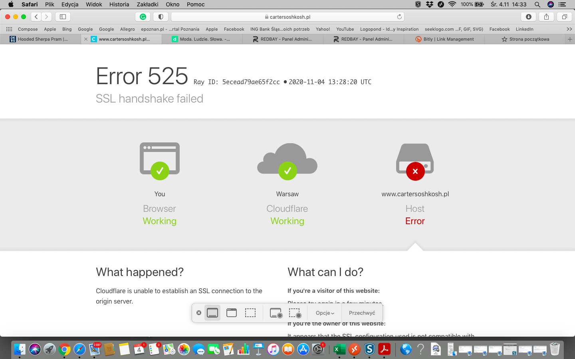
Task: Select capture selected window mode
Action: pyautogui.click(x=232, y=313)
